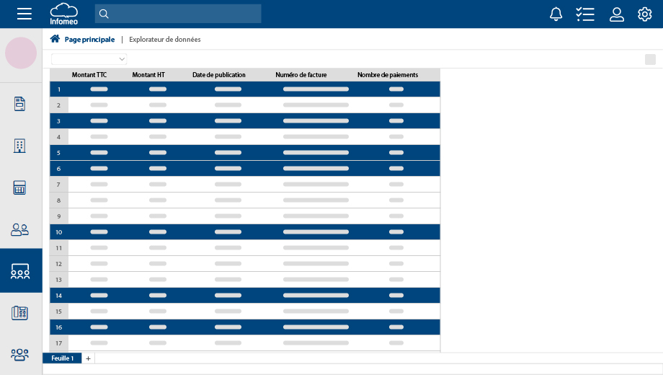Select row 5 header
The height and width of the screenshot is (375, 663).
point(59,153)
